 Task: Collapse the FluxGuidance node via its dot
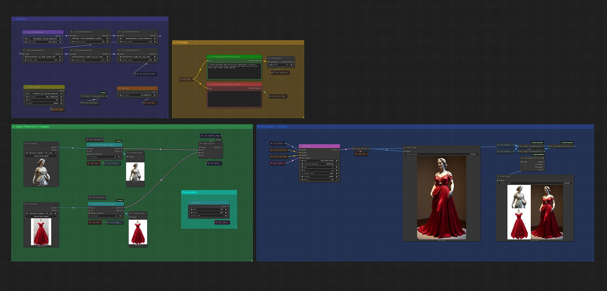pos(269,58)
